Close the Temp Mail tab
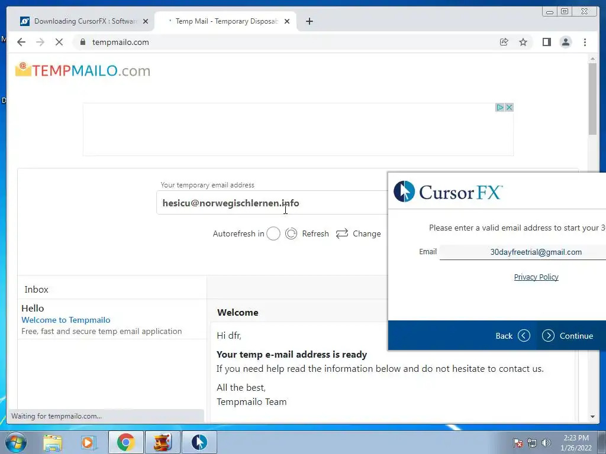The height and width of the screenshot is (454, 606). click(287, 21)
